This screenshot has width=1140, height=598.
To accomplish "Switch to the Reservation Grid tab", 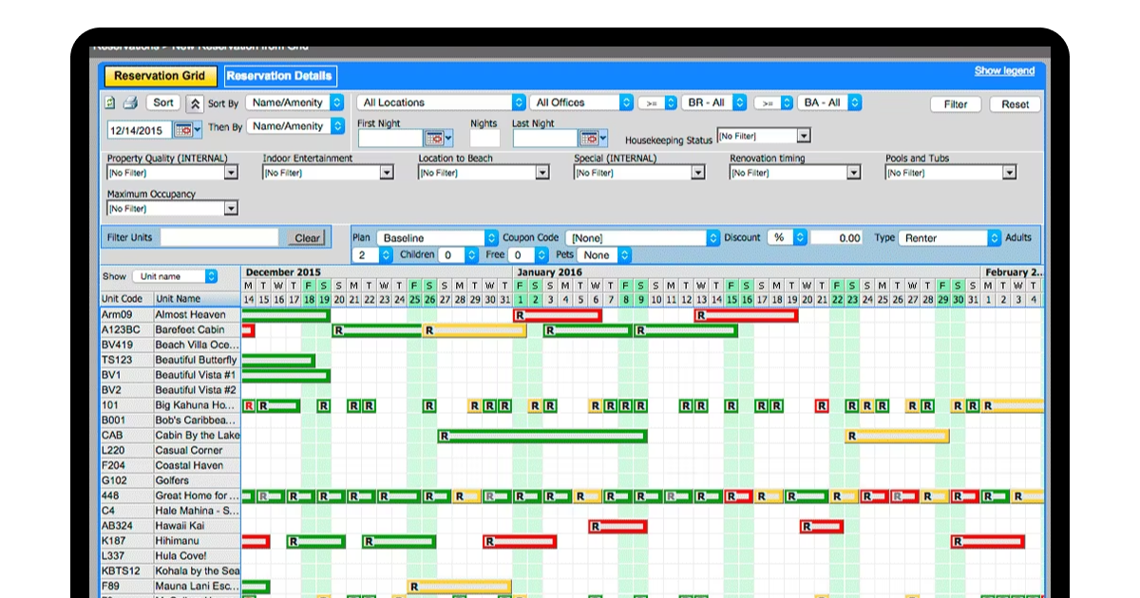I will pyautogui.click(x=160, y=76).
